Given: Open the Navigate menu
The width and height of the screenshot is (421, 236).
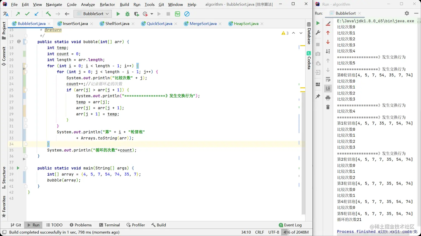Looking at the screenshot, I should coord(54,4).
